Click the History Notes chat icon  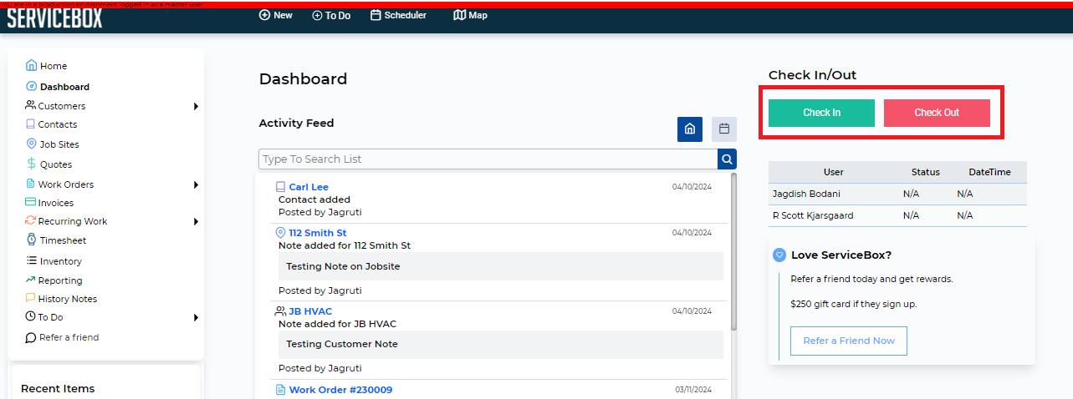click(30, 298)
